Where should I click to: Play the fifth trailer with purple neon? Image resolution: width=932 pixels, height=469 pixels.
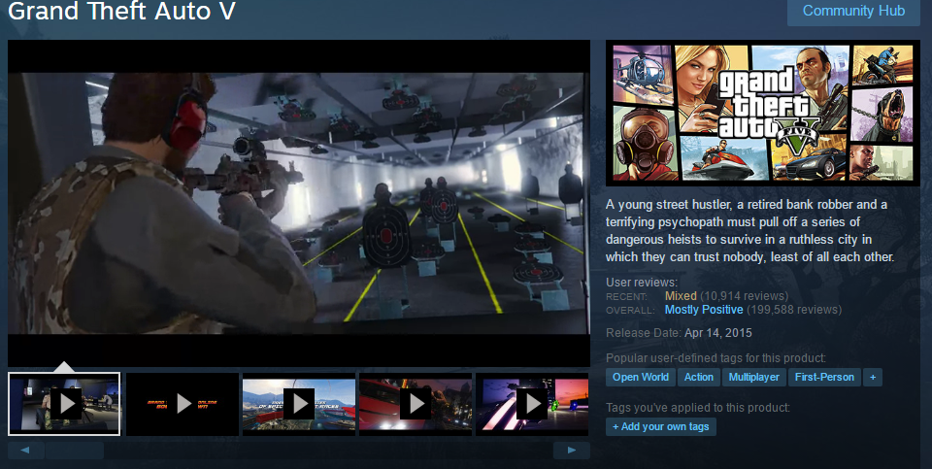point(532,404)
